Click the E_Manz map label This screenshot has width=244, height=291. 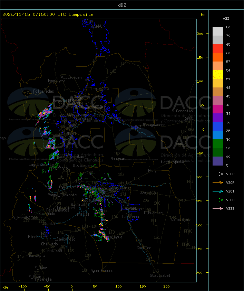pos(41,268)
